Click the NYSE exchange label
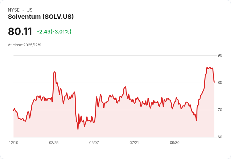The width and height of the screenshot is (231, 159). pos(14,10)
